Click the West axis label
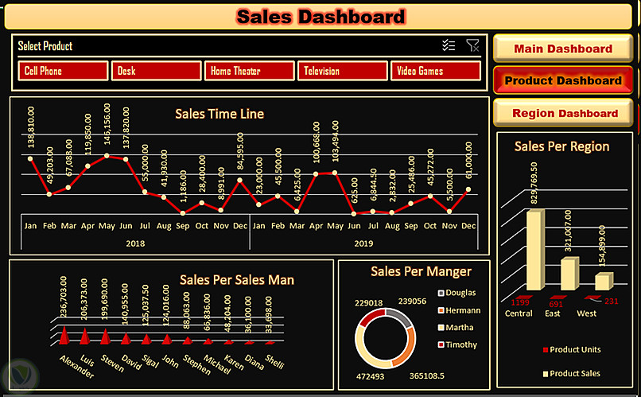Viewport: 641px width, 397px height. [586, 313]
